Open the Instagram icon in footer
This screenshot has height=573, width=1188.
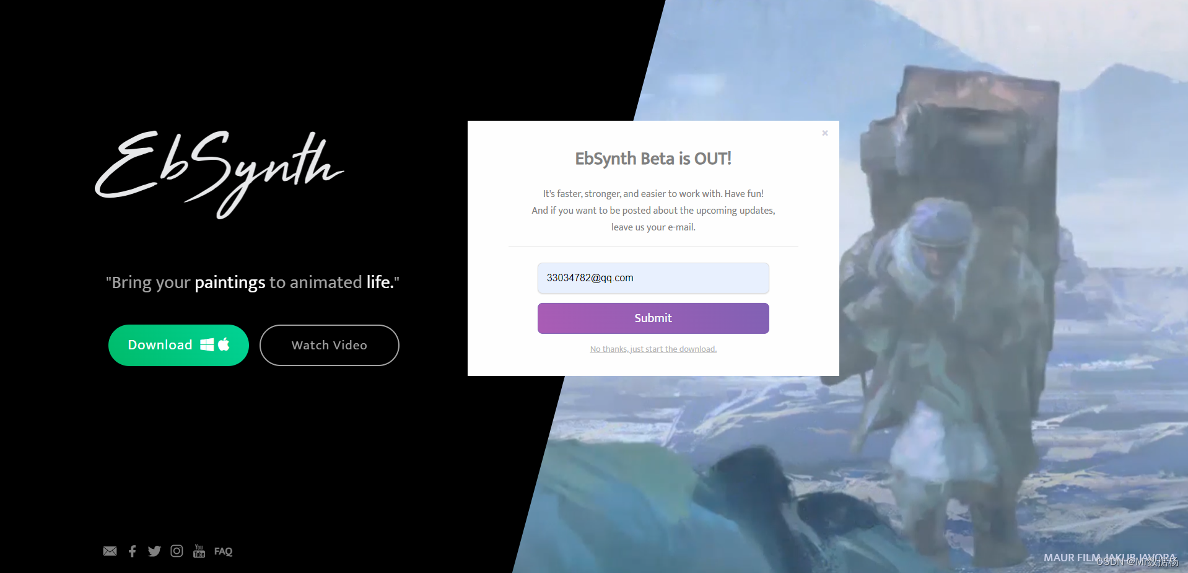tap(177, 551)
